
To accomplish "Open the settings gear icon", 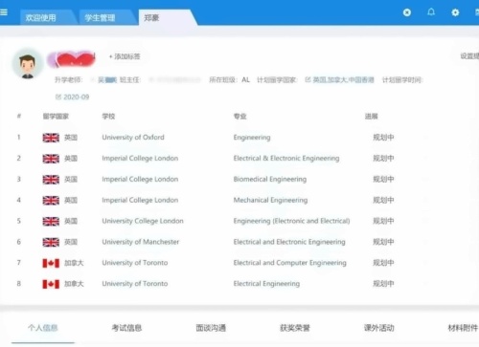I will coord(455,12).
